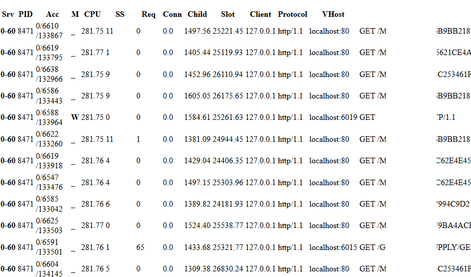Screen dimensions: 471x277
Task: Click the Srv column header
Action: coord(8,14)
